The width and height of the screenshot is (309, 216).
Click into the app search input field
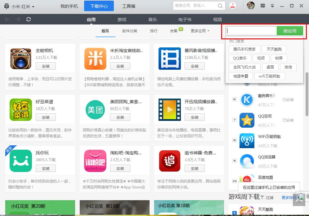pyautogui.click(x=251, y=31)
